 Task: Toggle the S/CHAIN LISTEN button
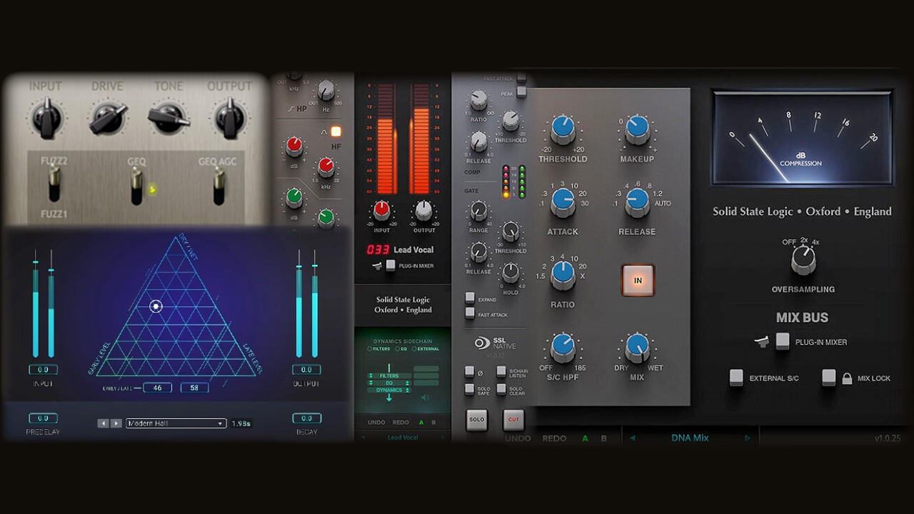[x=501, y=371]
